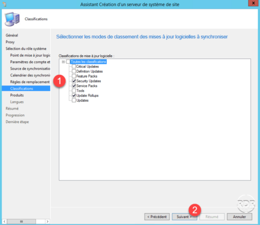Click sidebar scrollbar right arrow
The height and width of the screenshot is (225, 260).
47,222
